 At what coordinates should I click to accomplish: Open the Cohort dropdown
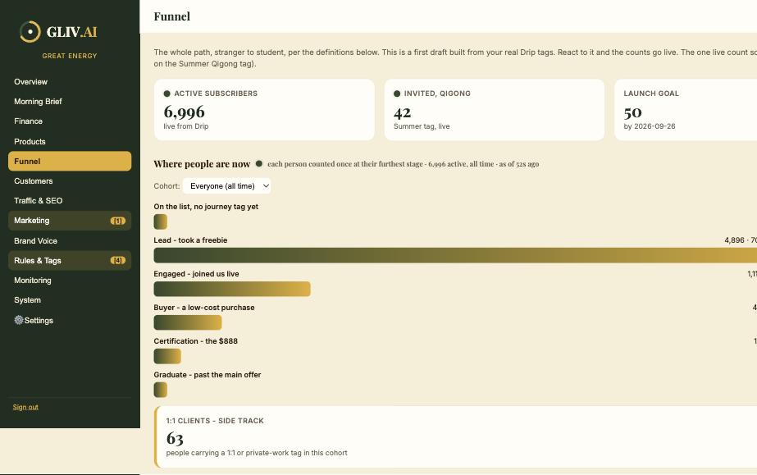click(226, 186)
